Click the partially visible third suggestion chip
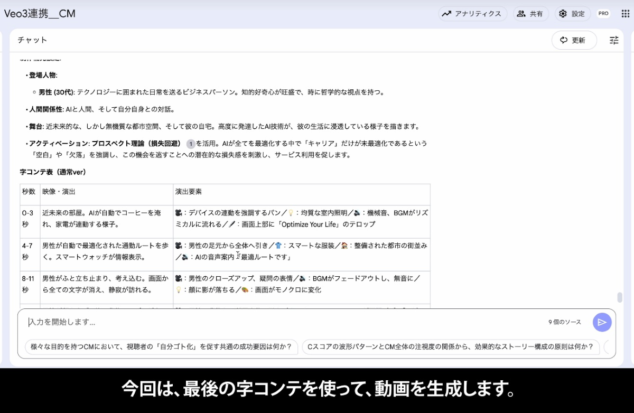Screen dimensions: 634x413 click(609, 347)
